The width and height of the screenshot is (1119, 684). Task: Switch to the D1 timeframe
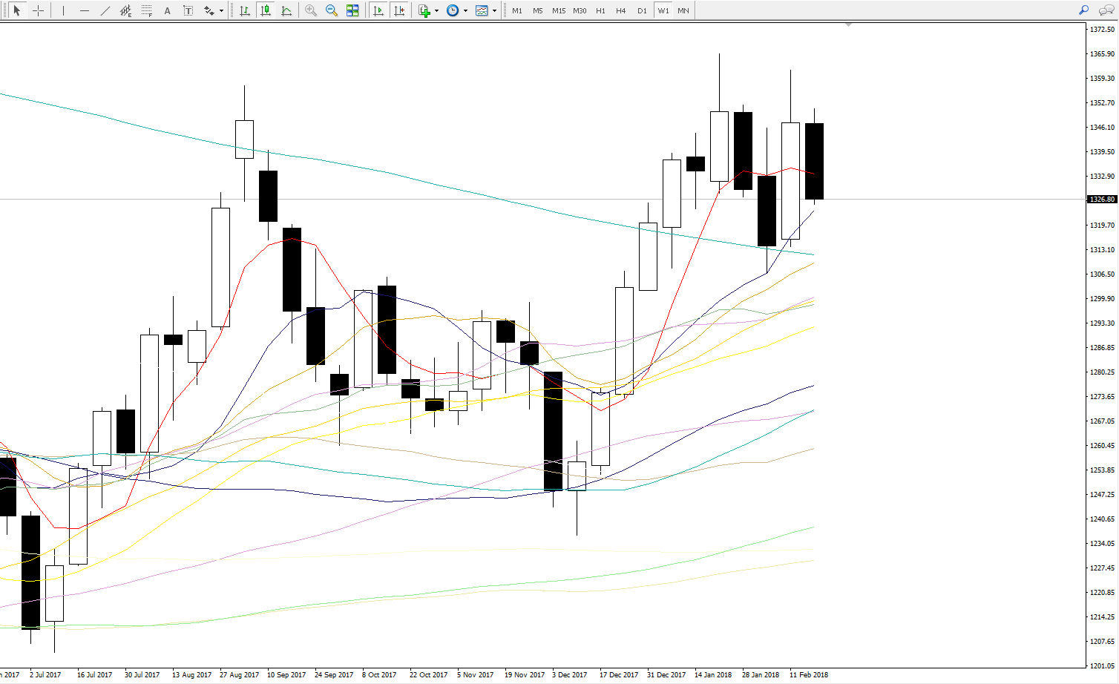click(642, 10)
